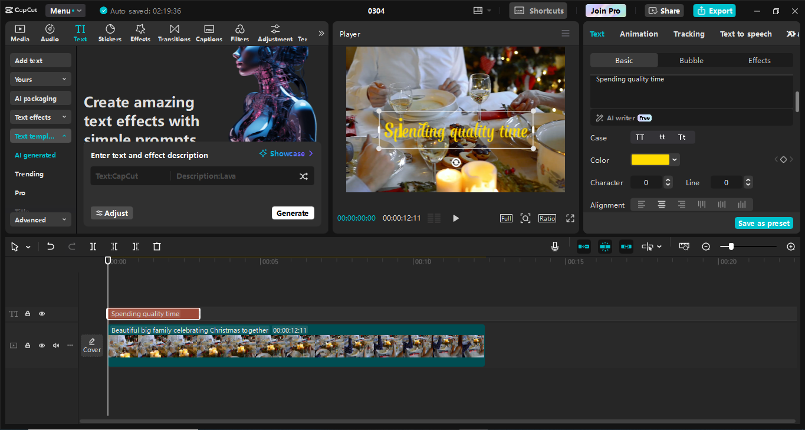Image resolution: width=805 pixels, height=430 pixels.
Task: Click Save as preset
Action: tap(764, 223)
